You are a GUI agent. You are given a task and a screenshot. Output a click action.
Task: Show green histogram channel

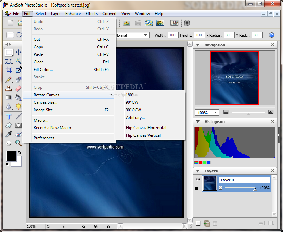(205, 163)
